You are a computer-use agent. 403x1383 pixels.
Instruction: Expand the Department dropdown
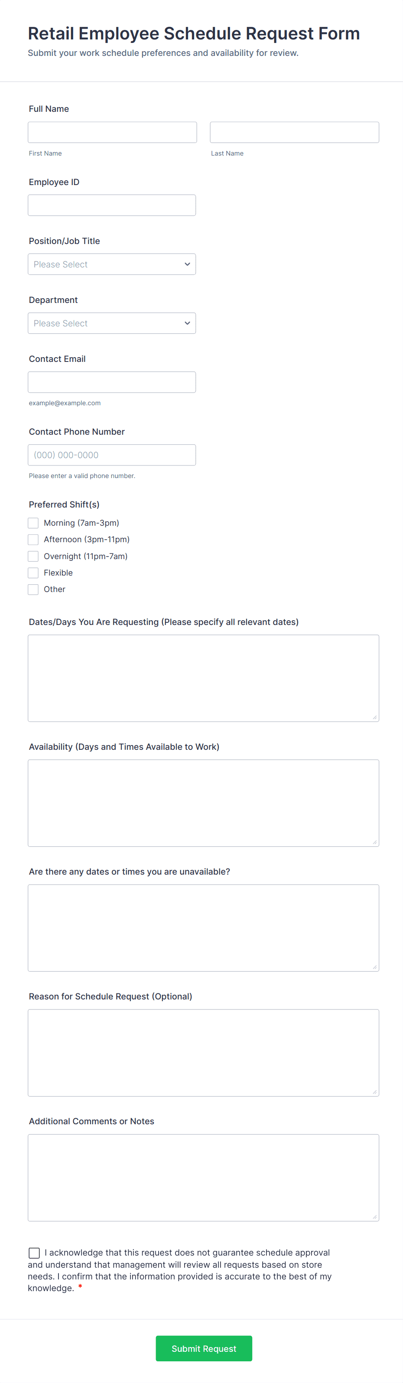(112, 323)
